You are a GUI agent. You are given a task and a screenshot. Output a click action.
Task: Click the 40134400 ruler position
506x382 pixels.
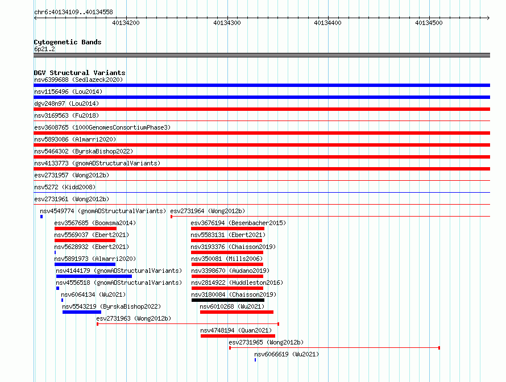point(327,23)
